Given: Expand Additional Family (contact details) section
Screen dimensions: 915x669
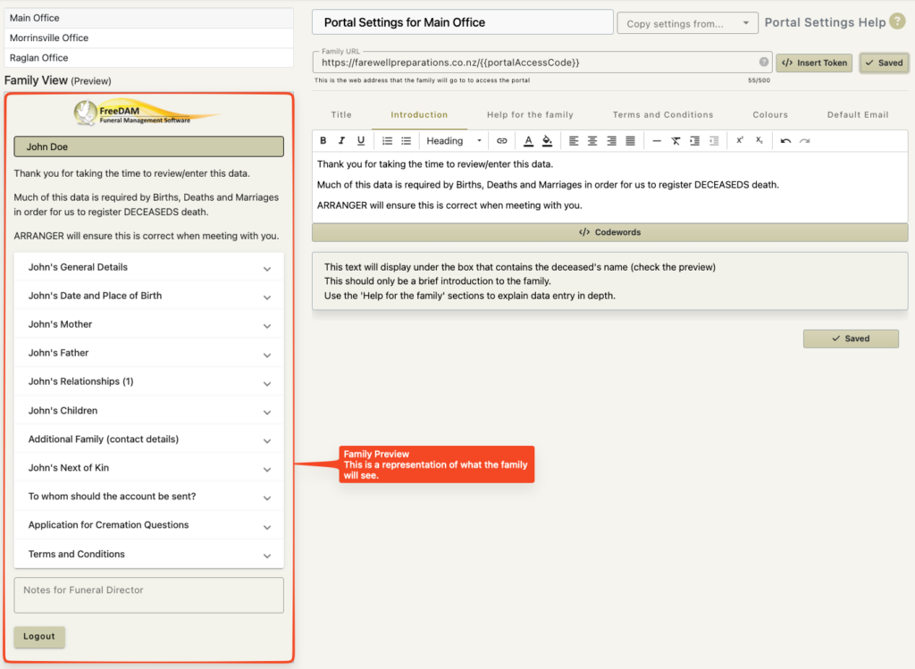Looking at the screenshot, I should (x=149, y=439).
